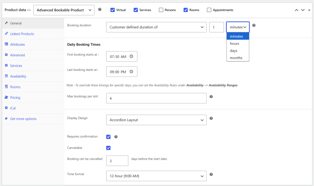Click cancellation days number field
The image size is (314, 186).
pos(117,161)
